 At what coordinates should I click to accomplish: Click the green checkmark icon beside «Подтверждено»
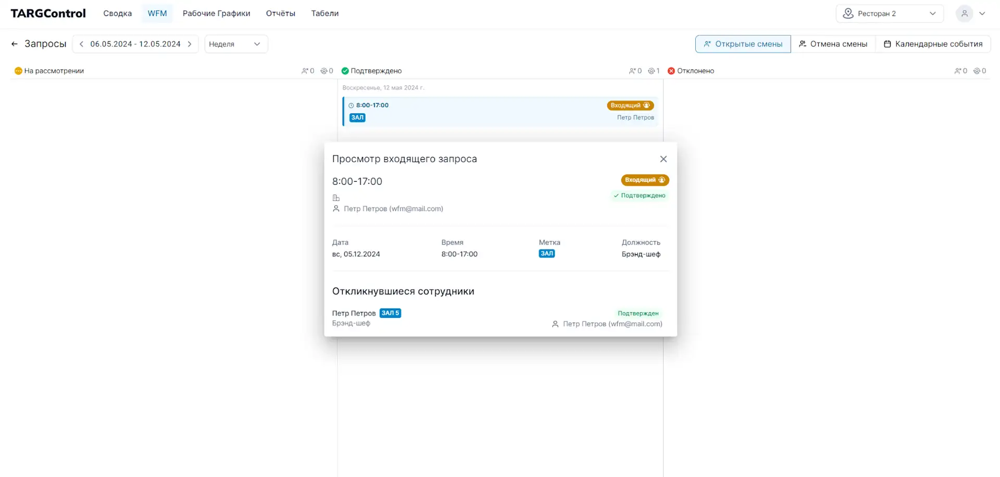click(344, 70)
